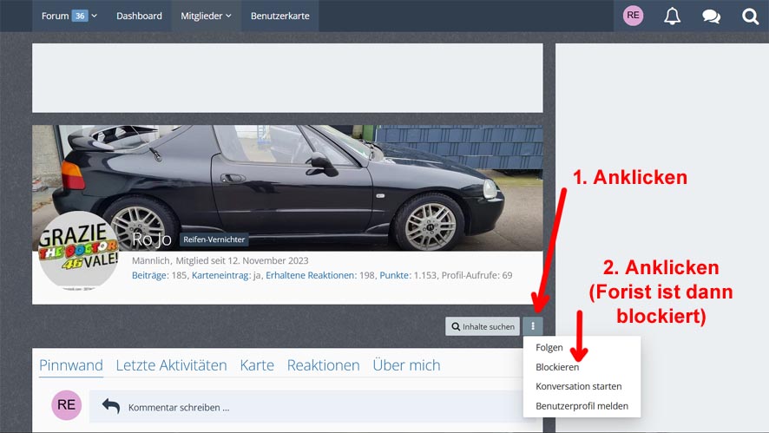Switch to the Letzte Aktivitäten tab
This screenshot has width=769, height=433.
point(171,365)
